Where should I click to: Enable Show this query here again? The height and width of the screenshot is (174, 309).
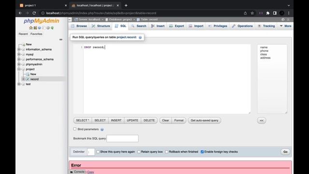tap(98, 152)
